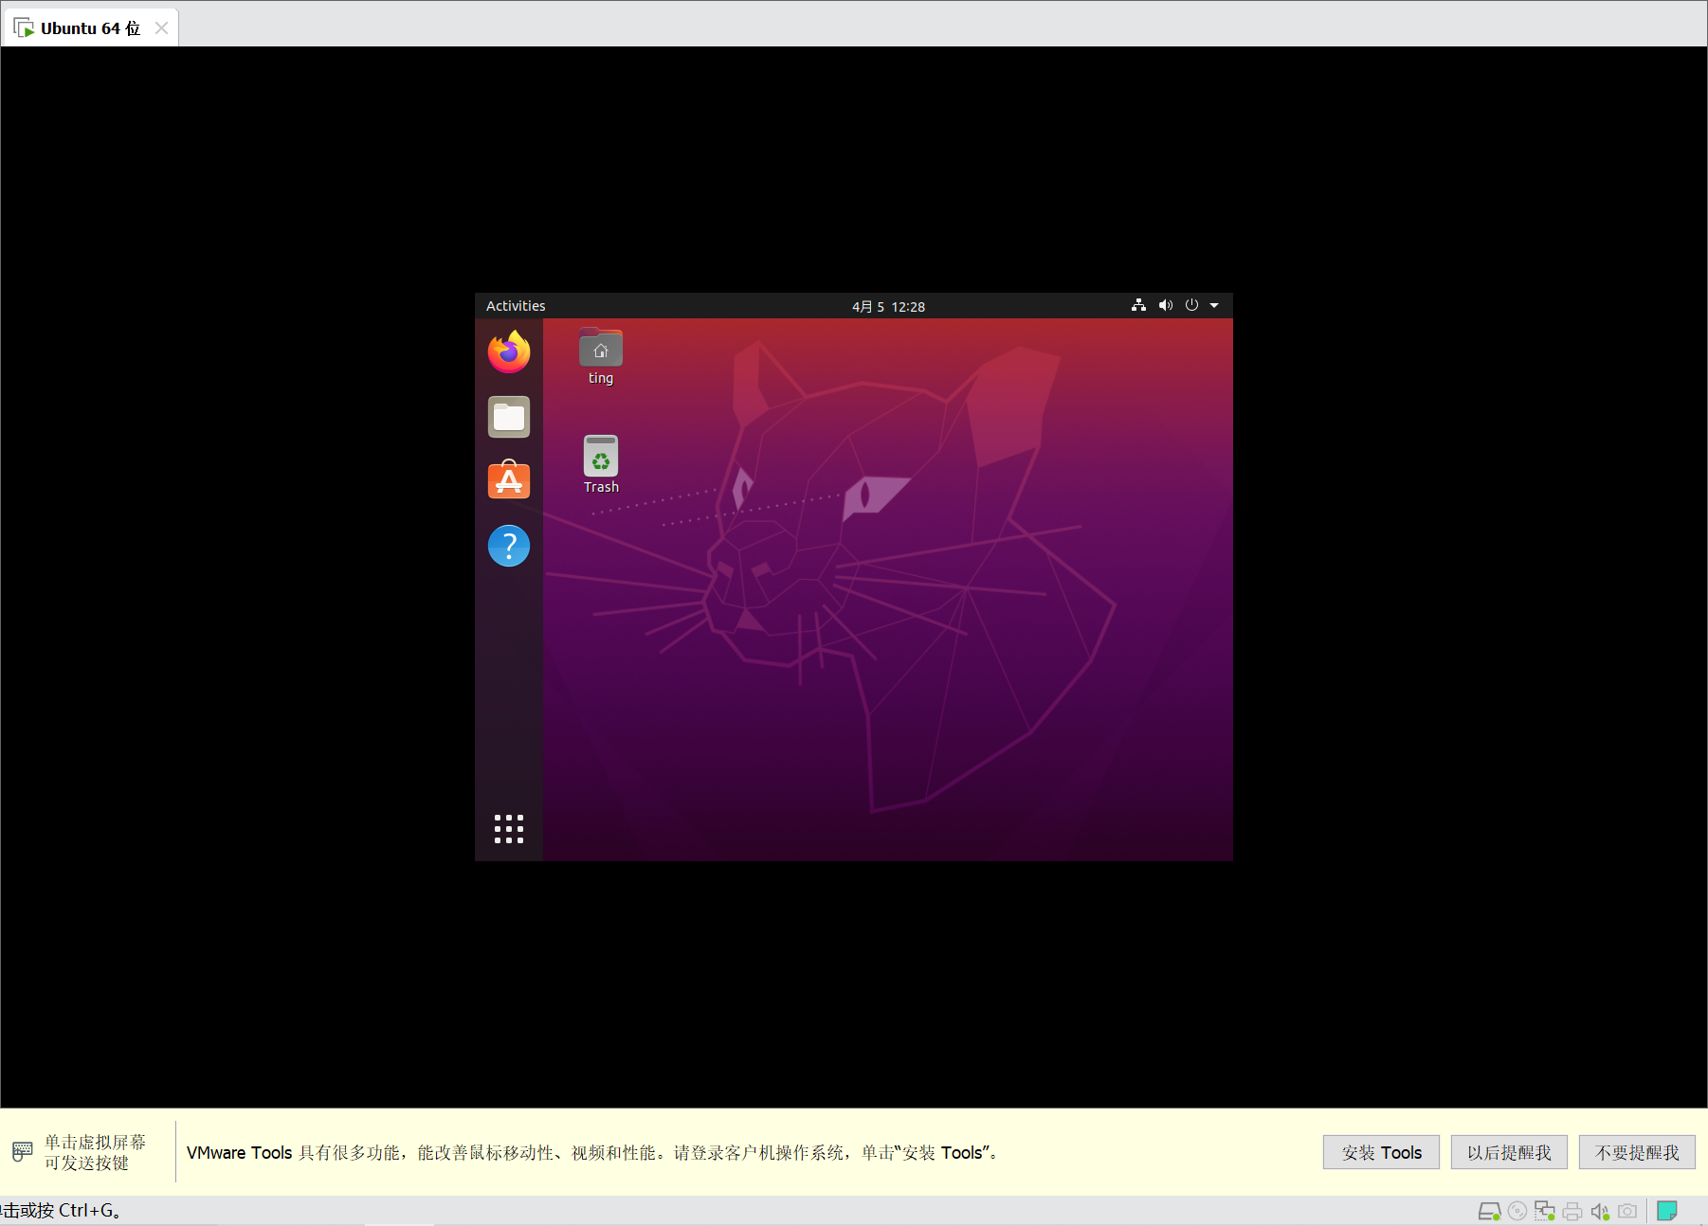Click the 安装 Tools button

pyautogui.click(x=1381, y=1152)
